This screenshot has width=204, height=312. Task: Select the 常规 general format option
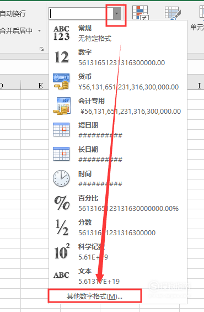[x=118, y=33]
